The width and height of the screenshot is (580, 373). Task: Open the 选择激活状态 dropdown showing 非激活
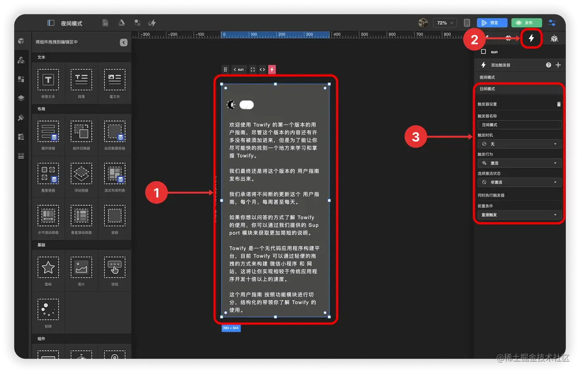point(519,182)
